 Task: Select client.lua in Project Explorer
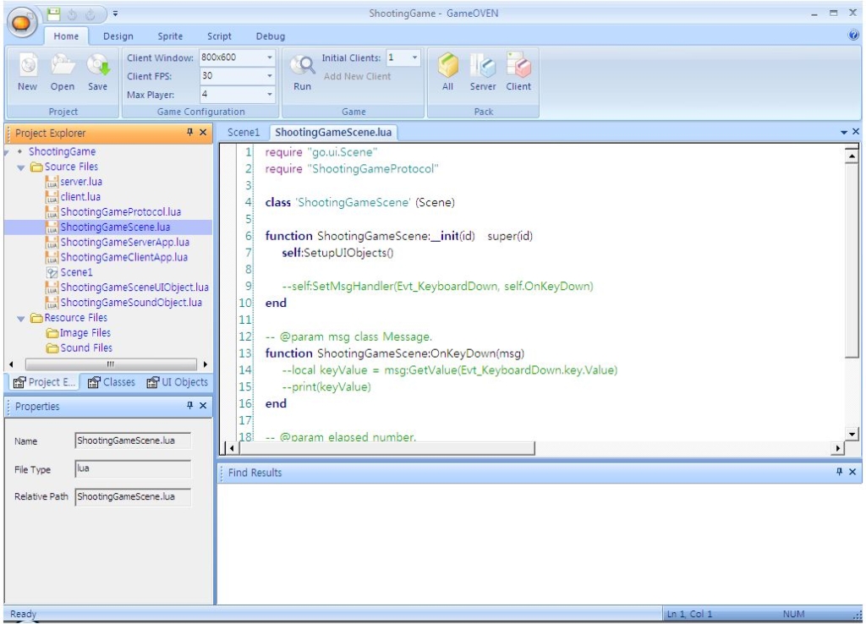click(x=80, y=197)
